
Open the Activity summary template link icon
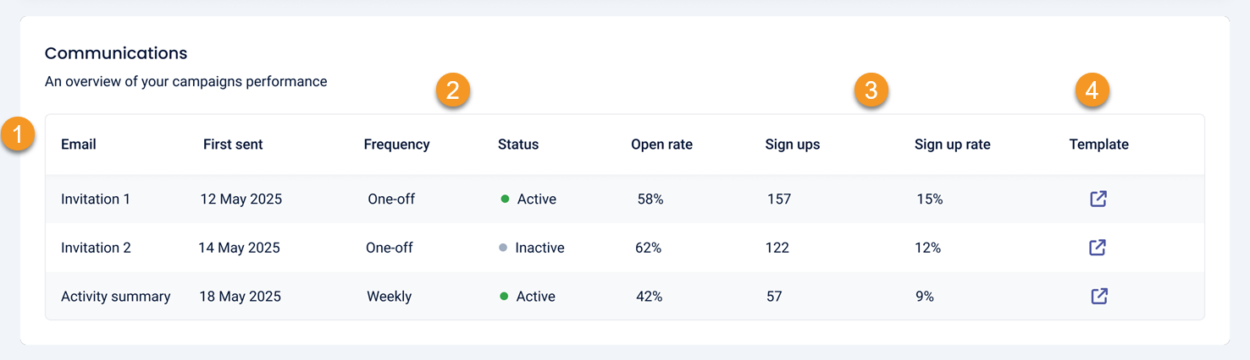pyautogui.click(x=1098, y=296)
